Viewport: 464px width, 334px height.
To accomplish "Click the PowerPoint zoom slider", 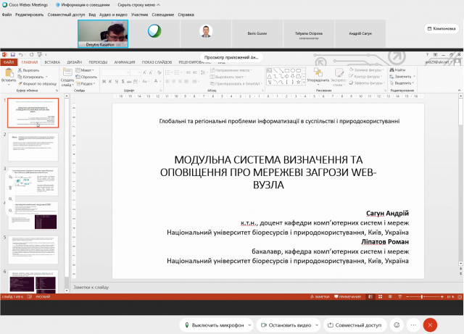I will tap(423, 297).
